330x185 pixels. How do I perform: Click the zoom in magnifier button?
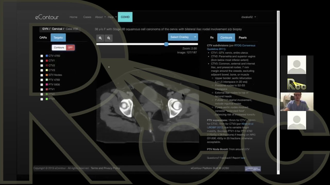tap(100, 38)
